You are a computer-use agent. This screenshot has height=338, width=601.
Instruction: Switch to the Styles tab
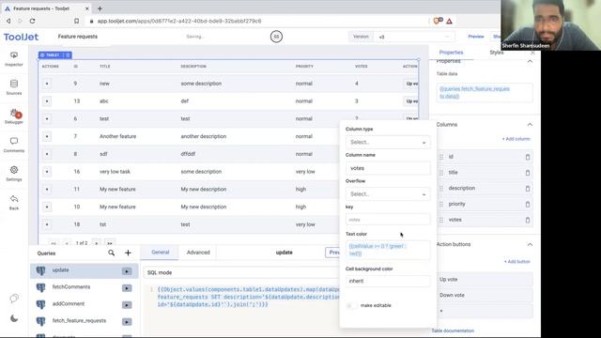coord(497,53)
